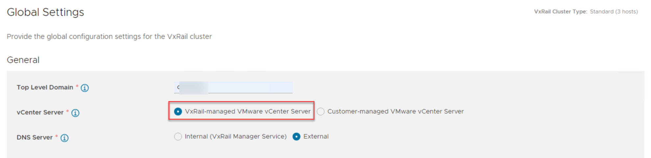Select the Internal (VxRail Manager Service) DNS radio button

coord(178,136)
